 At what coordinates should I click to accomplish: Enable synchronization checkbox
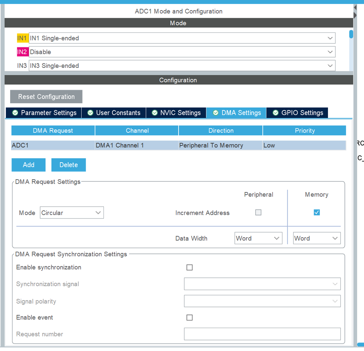pyautogui.click(x=189, y=268)
